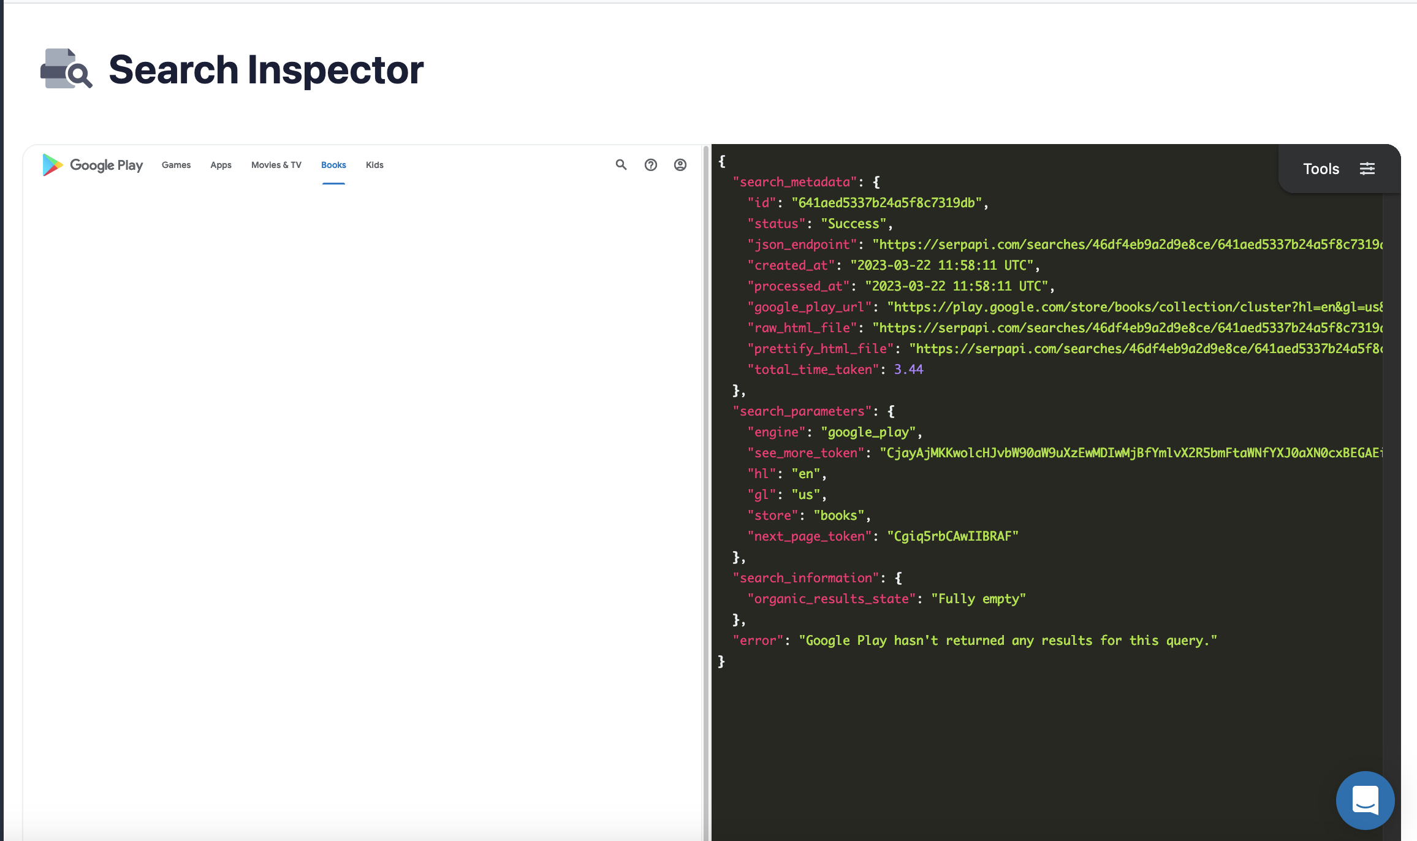The width and height of the screenshot is (1417, 841).
Task: Select the total_time_taken value 3.44
Action: [908, 369]
